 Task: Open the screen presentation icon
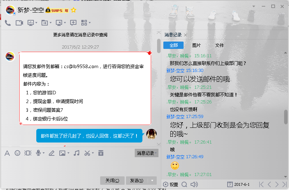click(31, 23)
